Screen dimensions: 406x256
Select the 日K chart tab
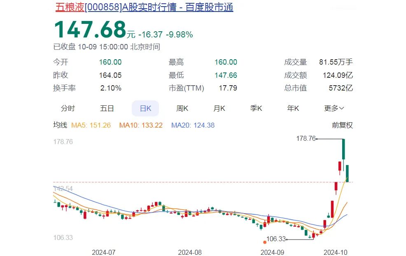point(145,108)
